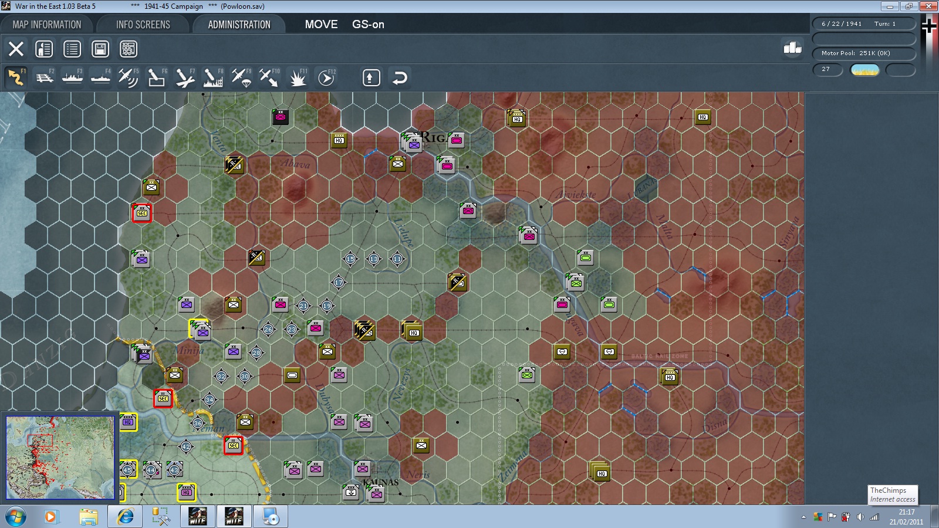Viewport: 939px width, 528px height.
Task: Select the F9 air transport parachute icon
Action: pos(241,77)
